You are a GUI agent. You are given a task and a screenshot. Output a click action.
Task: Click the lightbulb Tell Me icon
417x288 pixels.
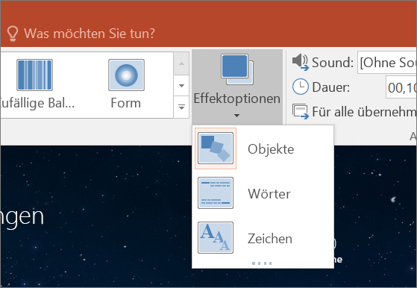click(x=13, y=34)
